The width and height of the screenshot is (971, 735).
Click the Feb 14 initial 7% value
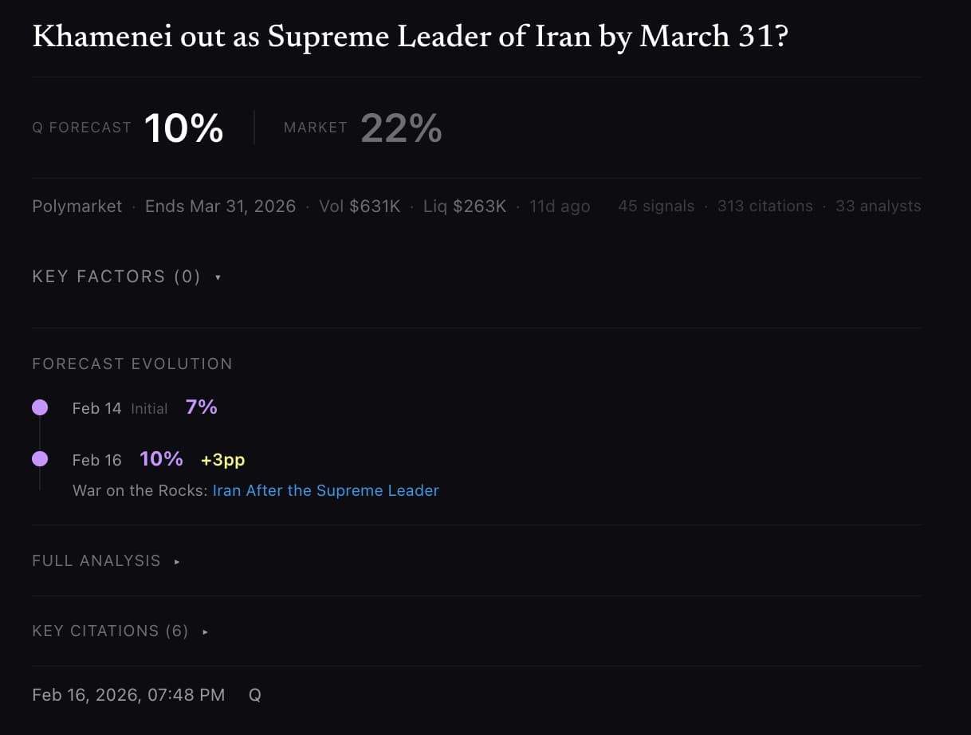[x=201, y=407]
